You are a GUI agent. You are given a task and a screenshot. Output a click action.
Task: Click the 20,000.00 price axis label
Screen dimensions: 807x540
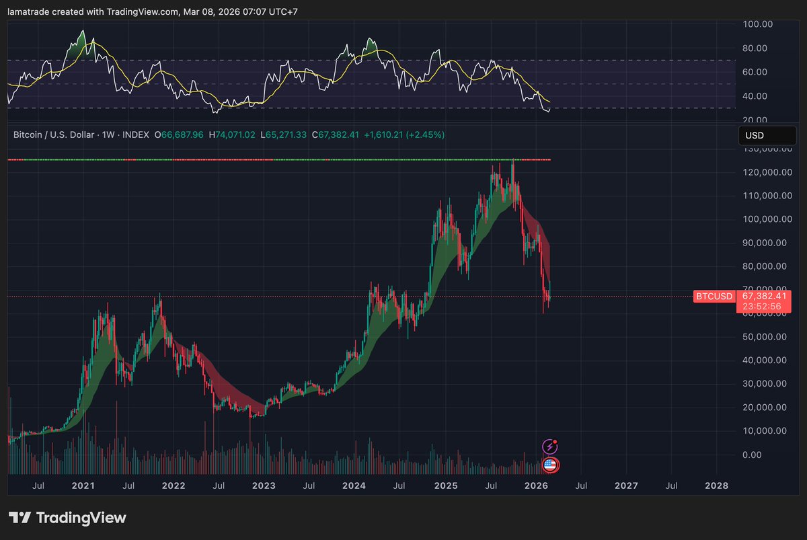[765, 408]
